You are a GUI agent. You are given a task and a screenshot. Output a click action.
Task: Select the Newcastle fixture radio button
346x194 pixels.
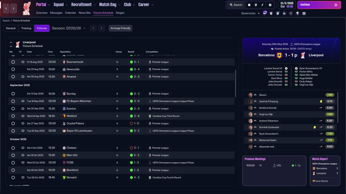(13, 69)
